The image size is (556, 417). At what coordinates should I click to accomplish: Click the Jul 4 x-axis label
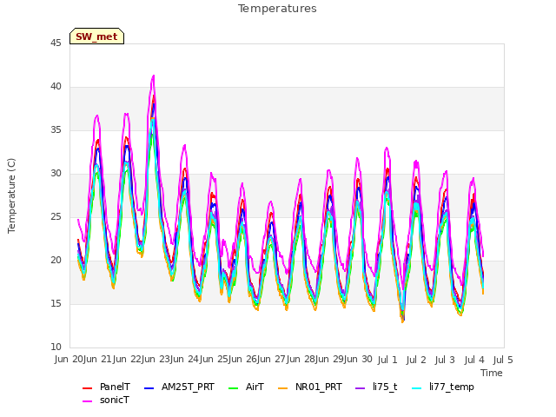click(x=474, y=360)
